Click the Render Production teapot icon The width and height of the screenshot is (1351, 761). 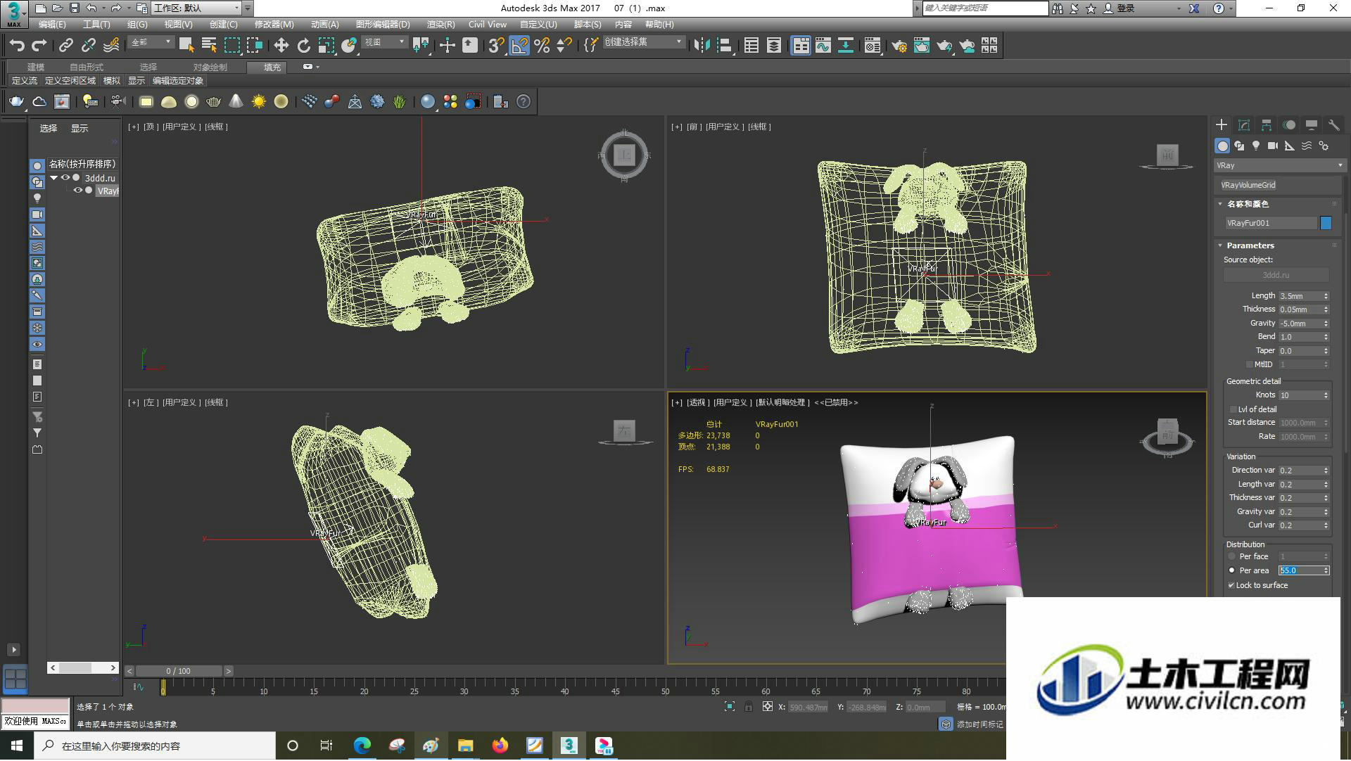[x=944, y=46]
